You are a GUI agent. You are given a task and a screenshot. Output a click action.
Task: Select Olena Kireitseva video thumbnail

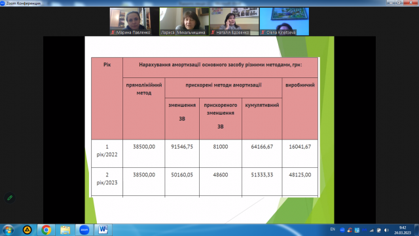point(284,22)
